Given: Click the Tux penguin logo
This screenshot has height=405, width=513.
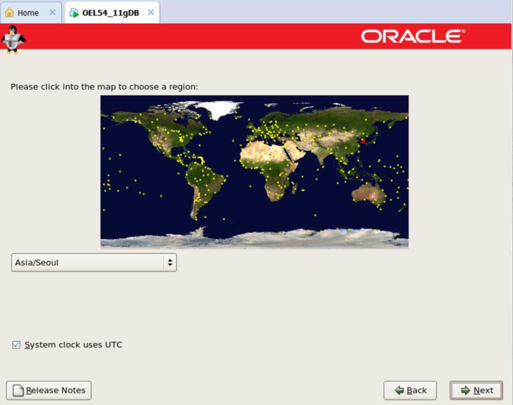Looking at the screenshot, I should click(x=13, y=39).
